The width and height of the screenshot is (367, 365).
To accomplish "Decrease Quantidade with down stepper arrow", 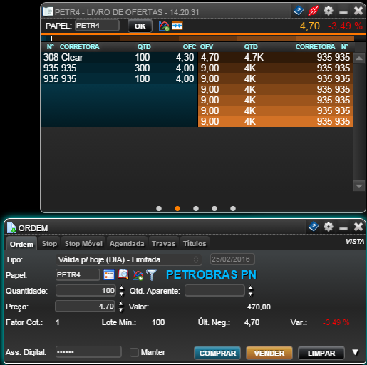I will click(122, 294).
